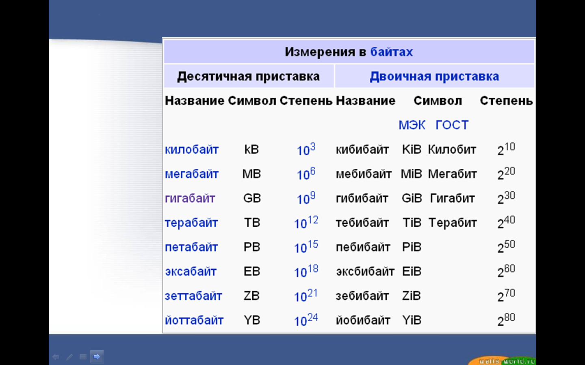Select the GB symbol cell
The image size is (585, 365).
point(252,198)
